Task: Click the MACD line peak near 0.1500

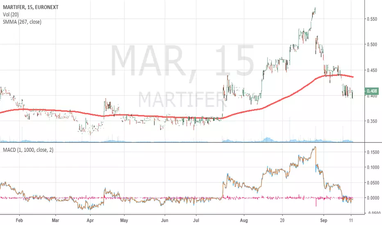Action: [315, 147]
